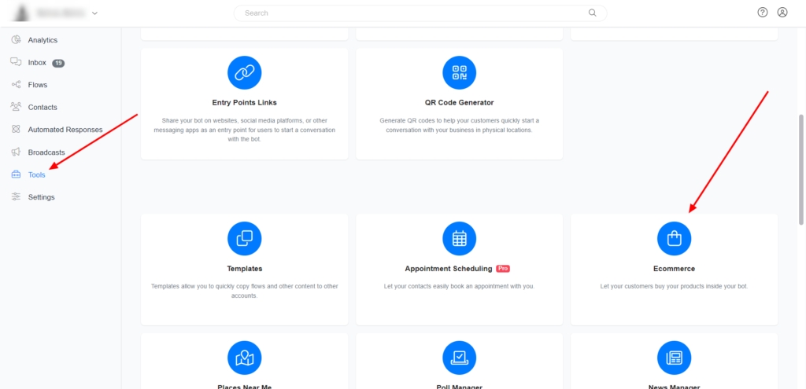Select Automated Responses in the sidebar
This screenshot has width=806, height=389.
[65, 130]
